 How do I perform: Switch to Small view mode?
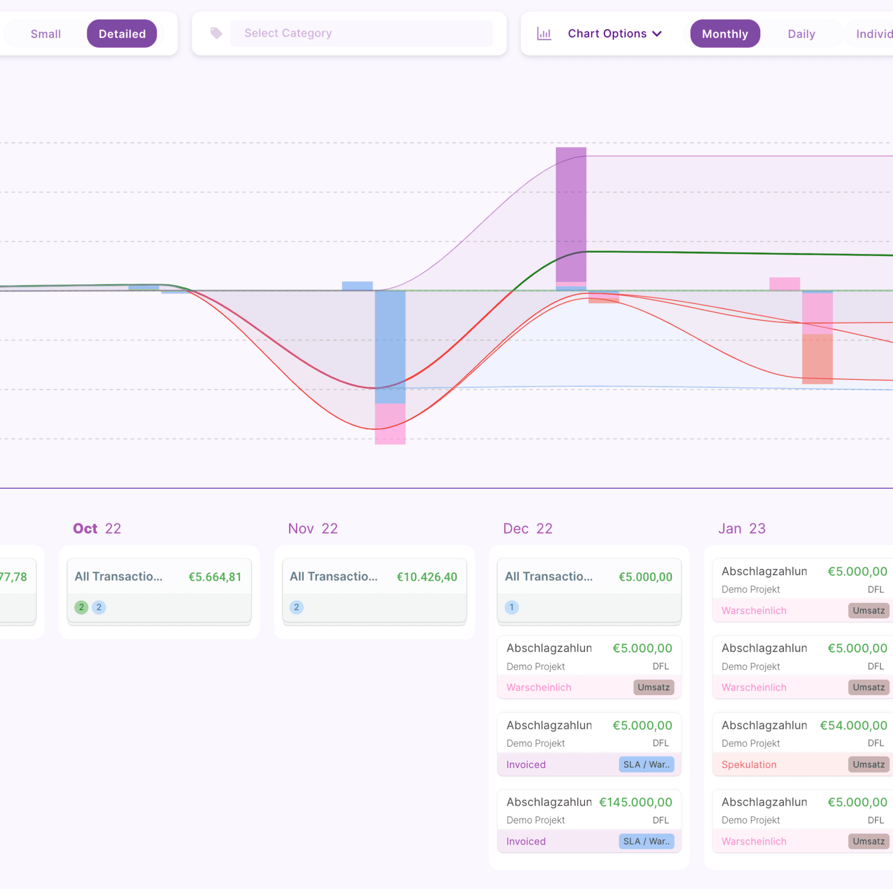[46, 34]
